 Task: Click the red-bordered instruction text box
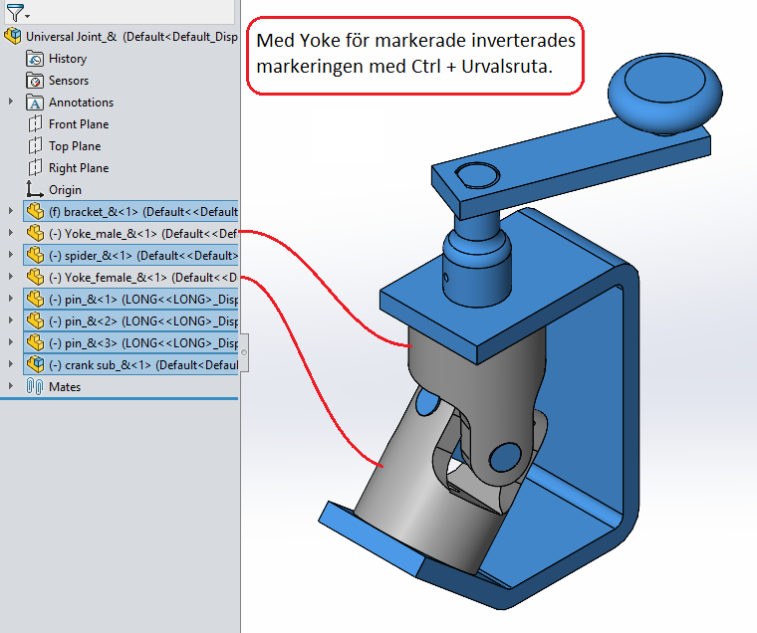414,56
